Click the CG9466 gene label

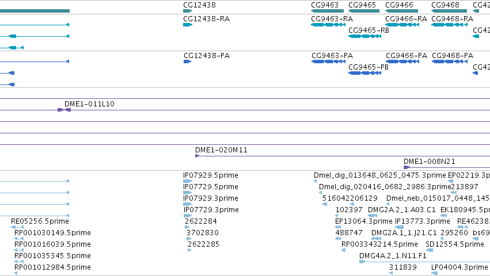click(399, 5)
